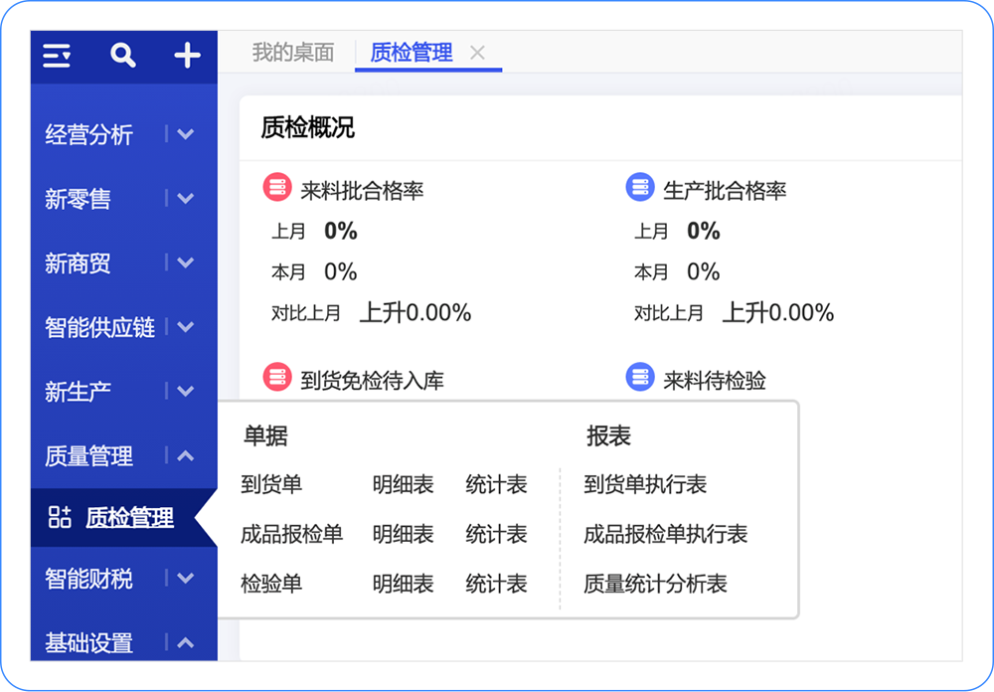The width and height of the screenshot is (994, 692).
Task: Expand the 新生产 chevron
Action: pyautogui.click(x=185, y=391)
